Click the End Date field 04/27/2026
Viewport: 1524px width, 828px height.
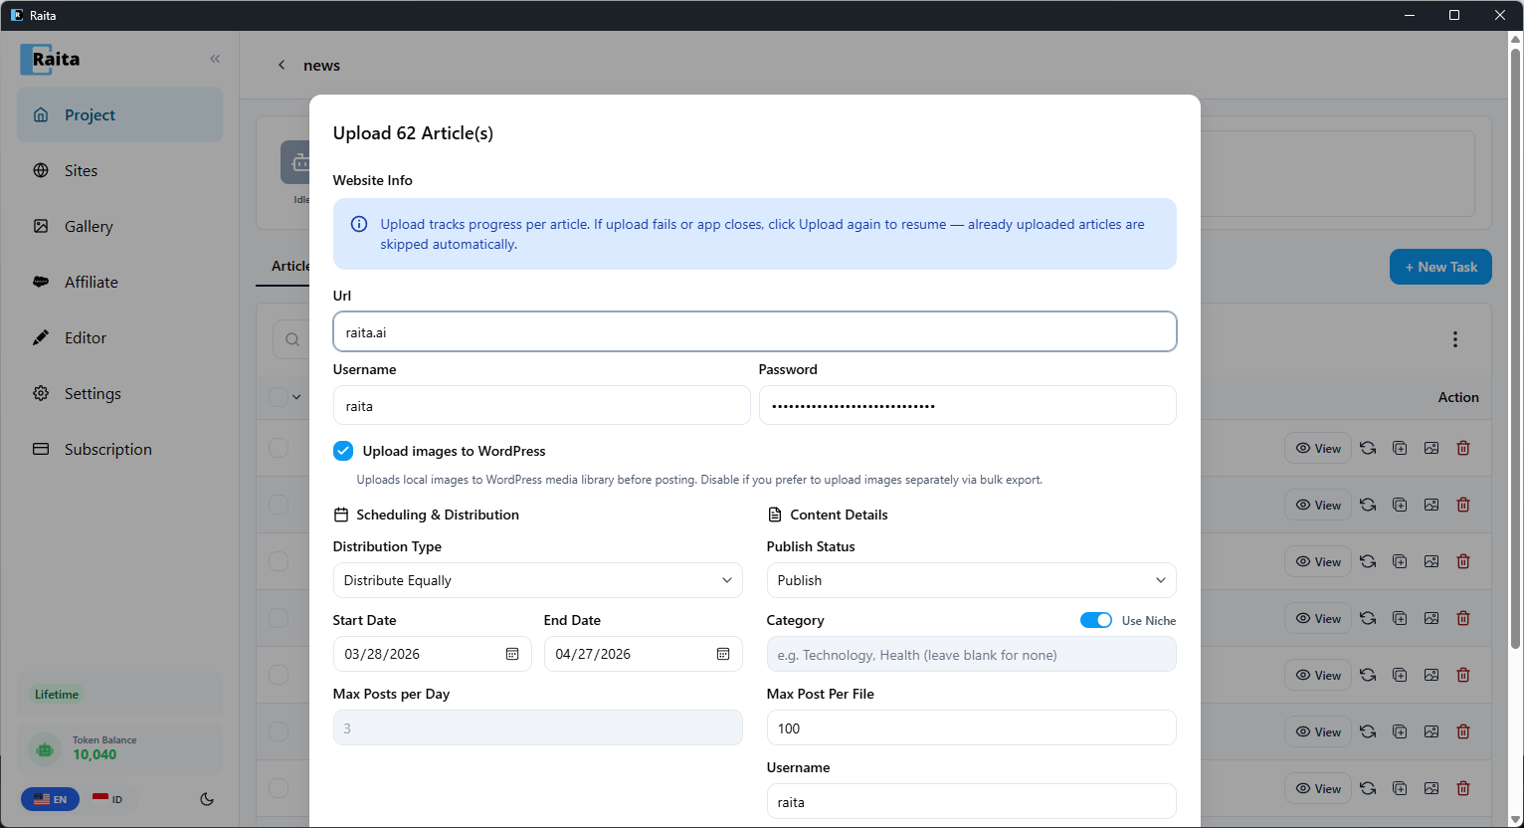click(x=643, y=654)
